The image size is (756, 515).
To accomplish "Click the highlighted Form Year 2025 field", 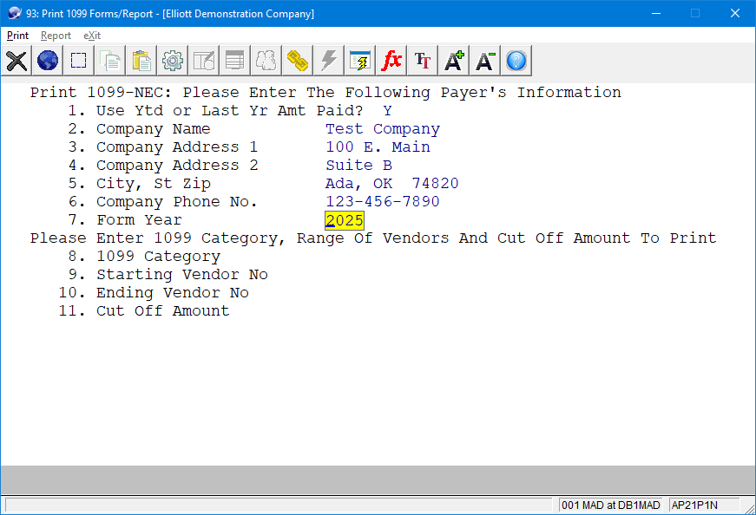I will (x=345, y=220).
